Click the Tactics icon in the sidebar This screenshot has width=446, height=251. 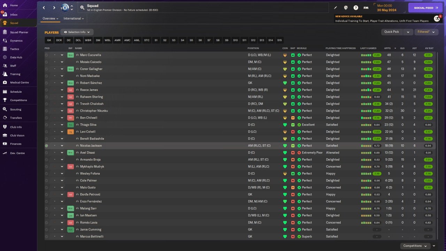point(5,49)
